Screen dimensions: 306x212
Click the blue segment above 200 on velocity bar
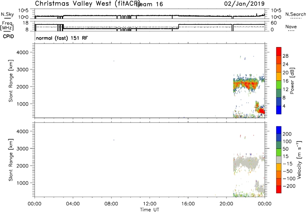click(279, 130)
